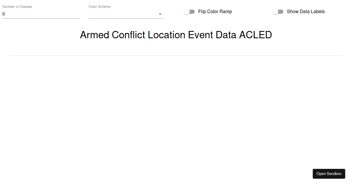Viewport: 352px width, 184px height.
Task: Click the Show Data Labels label text
Action: click(x=306, y=12)
